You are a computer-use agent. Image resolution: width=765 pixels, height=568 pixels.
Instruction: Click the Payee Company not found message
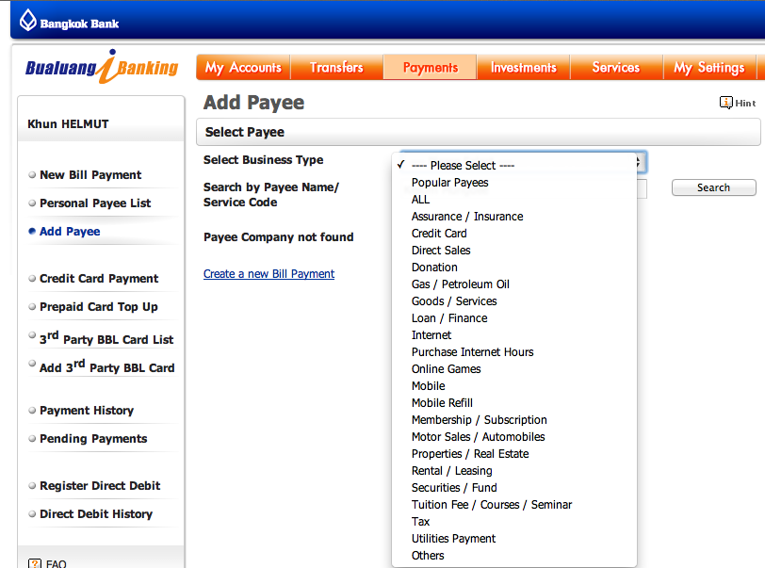[x=279, y=237]
